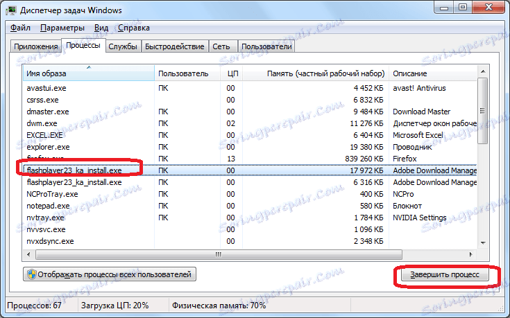
Task: Click the vertical scrollbar thumb
Action: tap(483, 111)
